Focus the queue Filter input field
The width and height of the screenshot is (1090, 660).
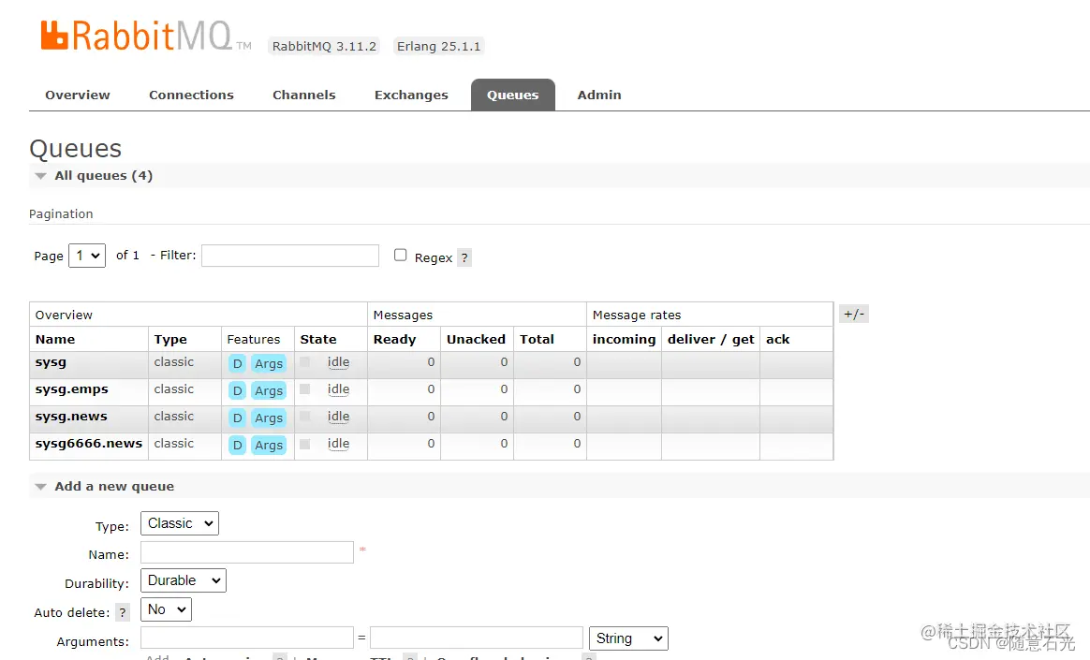coord(290,256)
